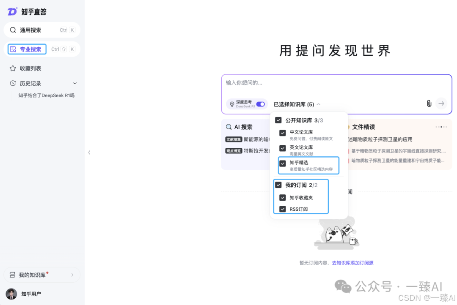This screenshot has width=457, height=305.
Task: Click the 去知识库添加订阅源 link
Action: pyautogui.click(x=352, y=263)
